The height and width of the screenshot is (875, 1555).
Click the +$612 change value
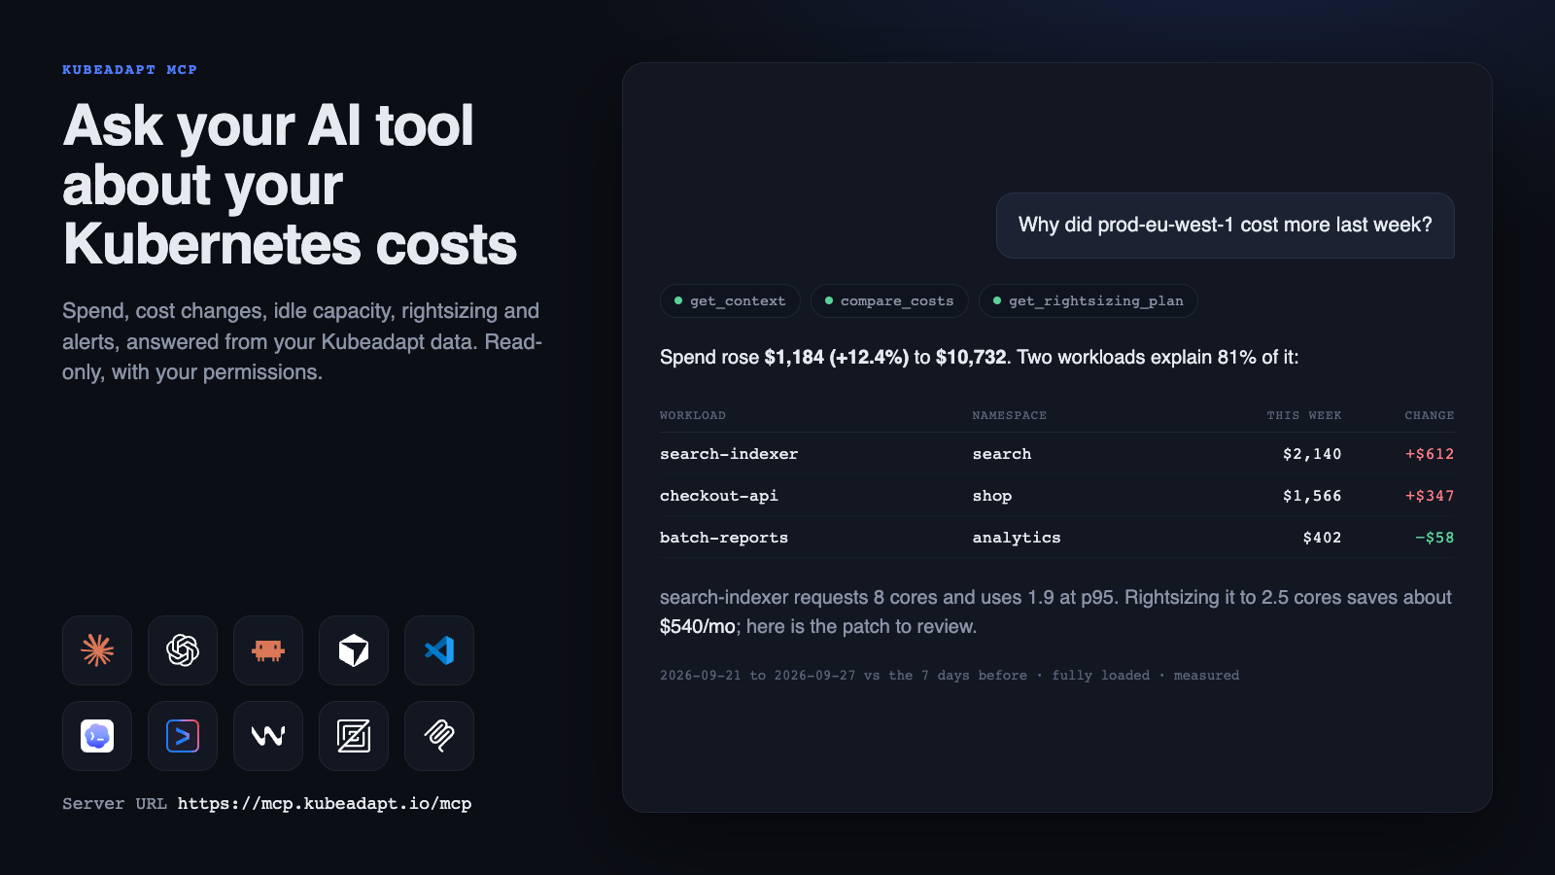1430,454
